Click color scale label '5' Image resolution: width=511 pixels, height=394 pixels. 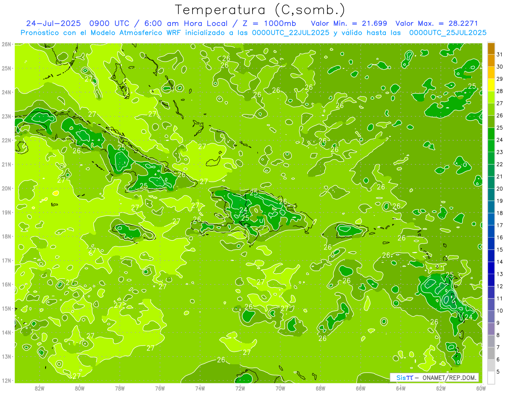coord(499,372)
